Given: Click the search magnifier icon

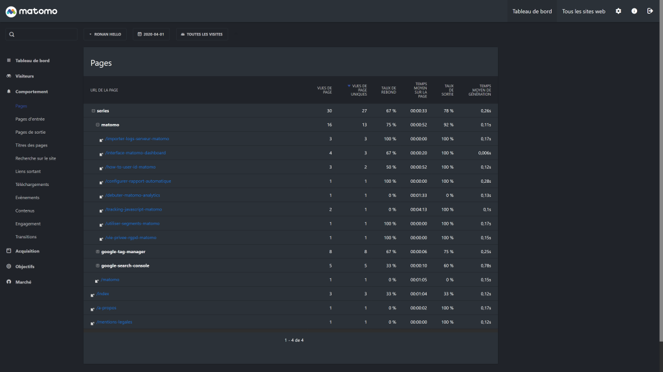Looking at the screenshot, I should (x=12, y=35).
